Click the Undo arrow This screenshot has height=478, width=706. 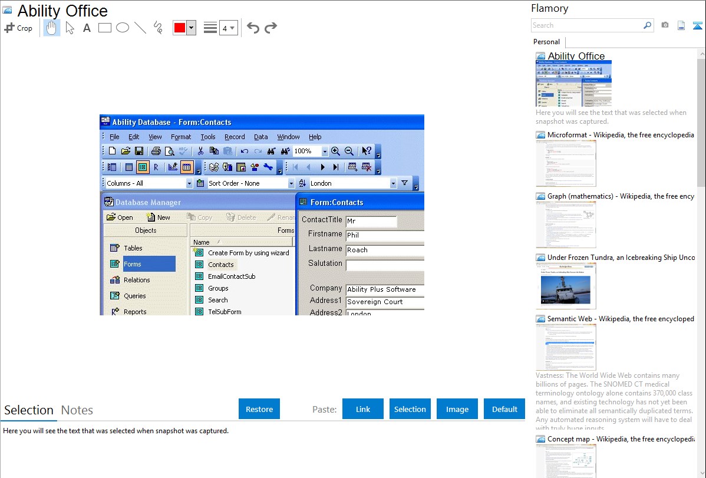tap(253, 28)
